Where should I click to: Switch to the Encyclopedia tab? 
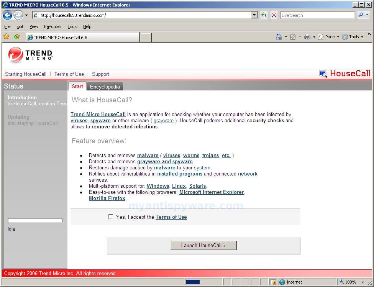tap(105, 87)
